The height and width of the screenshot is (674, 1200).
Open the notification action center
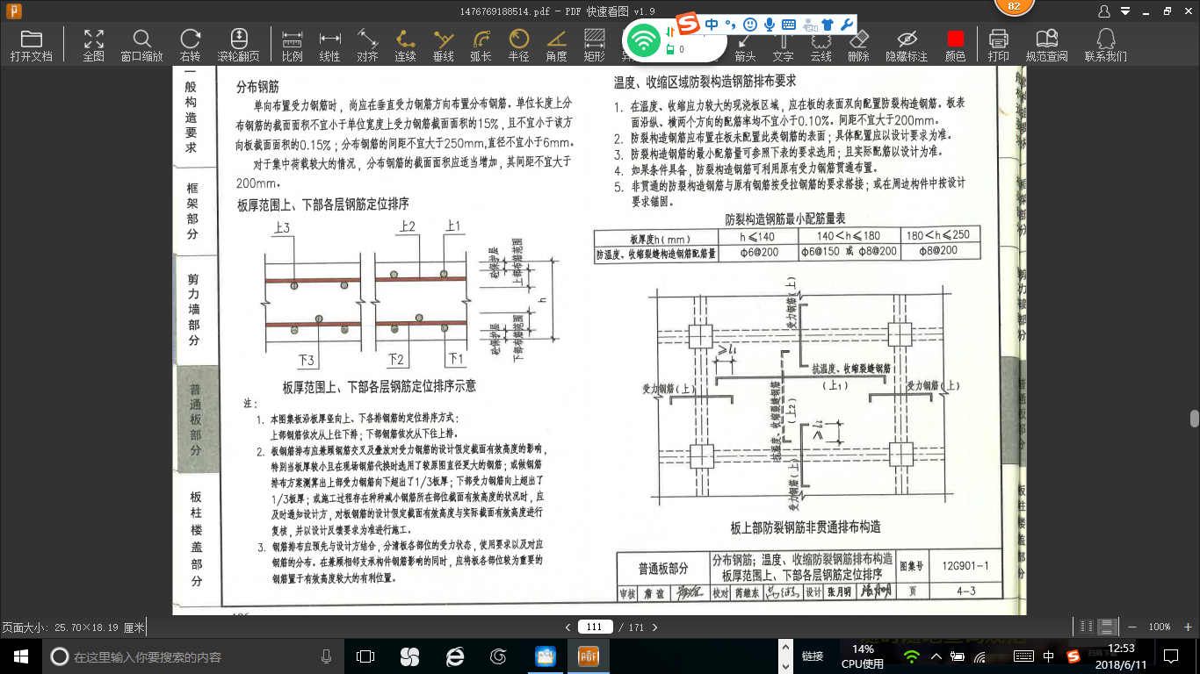coord(1170,656)
